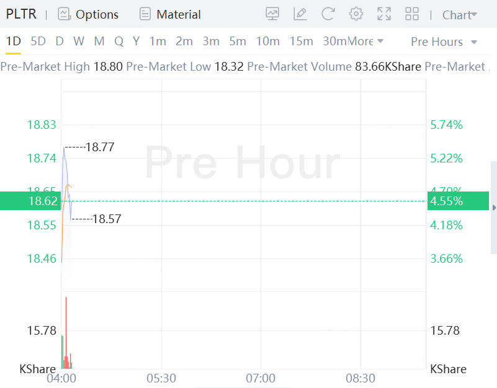This screenshot has height=388, width=497.
Task: Click the Options chart icon
Action: [x=65, y=14]
